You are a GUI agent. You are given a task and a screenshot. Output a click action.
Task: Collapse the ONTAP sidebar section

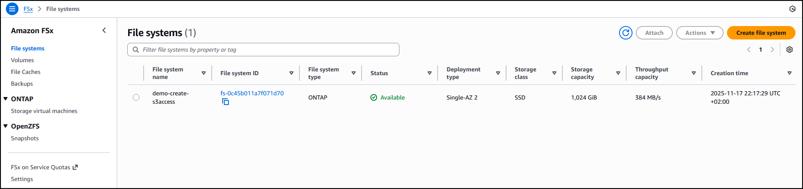6,99
